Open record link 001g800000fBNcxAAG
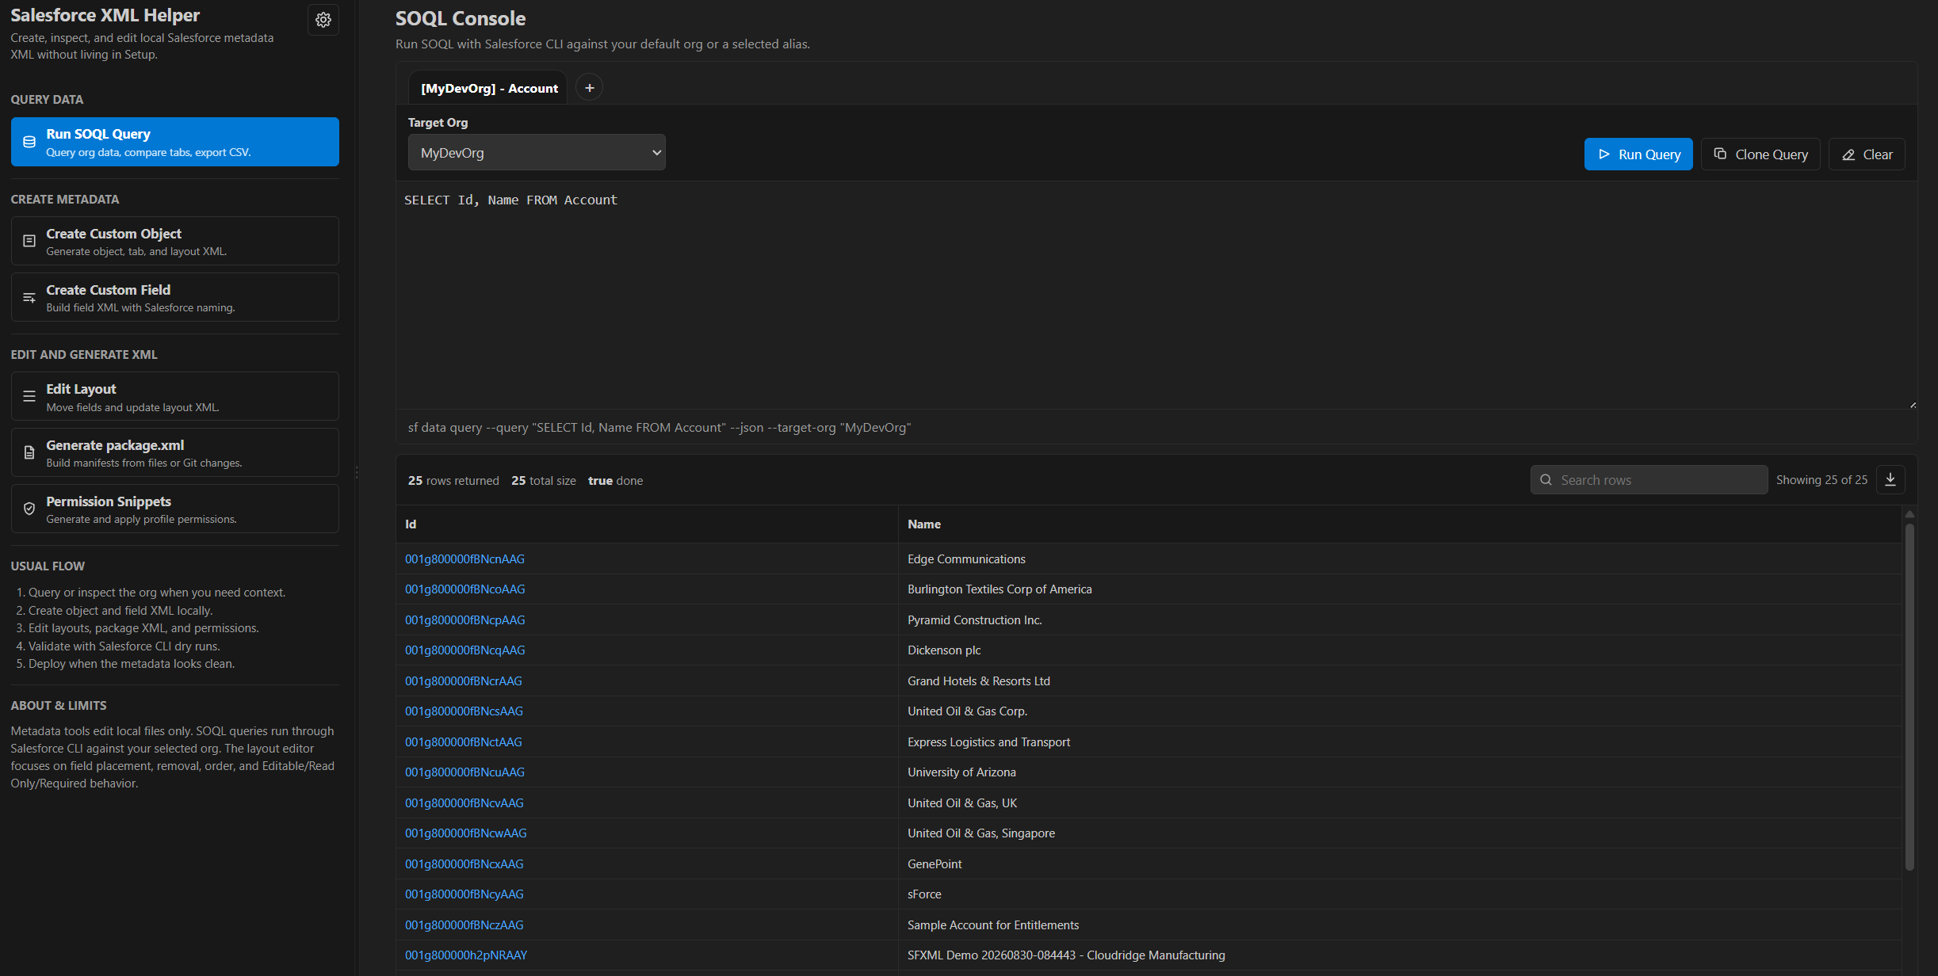The width and height of the screenshot is (1938, 976). click(x=464, y=864)
